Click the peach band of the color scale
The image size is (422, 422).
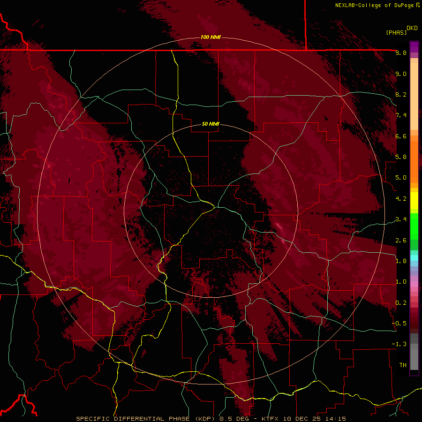pyautogui.click(x=414, y=94)
